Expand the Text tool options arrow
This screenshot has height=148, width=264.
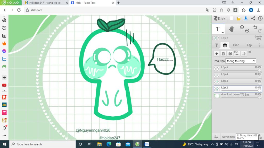223,32
